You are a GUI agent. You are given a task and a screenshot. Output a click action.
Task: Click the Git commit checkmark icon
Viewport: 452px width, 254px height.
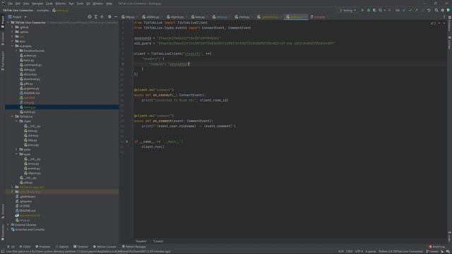tap(410, 10)
